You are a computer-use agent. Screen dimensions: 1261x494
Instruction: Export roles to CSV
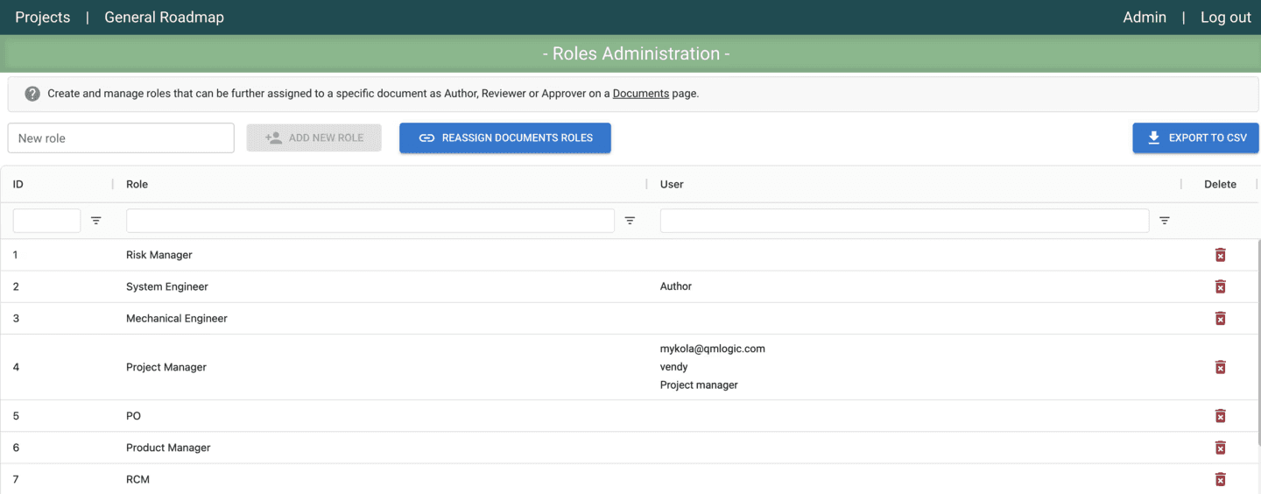pyautogui.click(x=1195, y=138)
